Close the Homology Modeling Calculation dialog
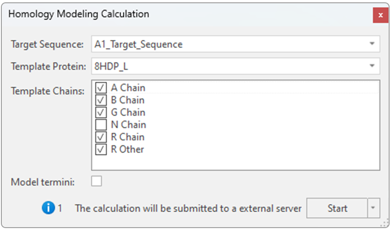The width and height of the screenshot is (391, 229). point(380,15)
